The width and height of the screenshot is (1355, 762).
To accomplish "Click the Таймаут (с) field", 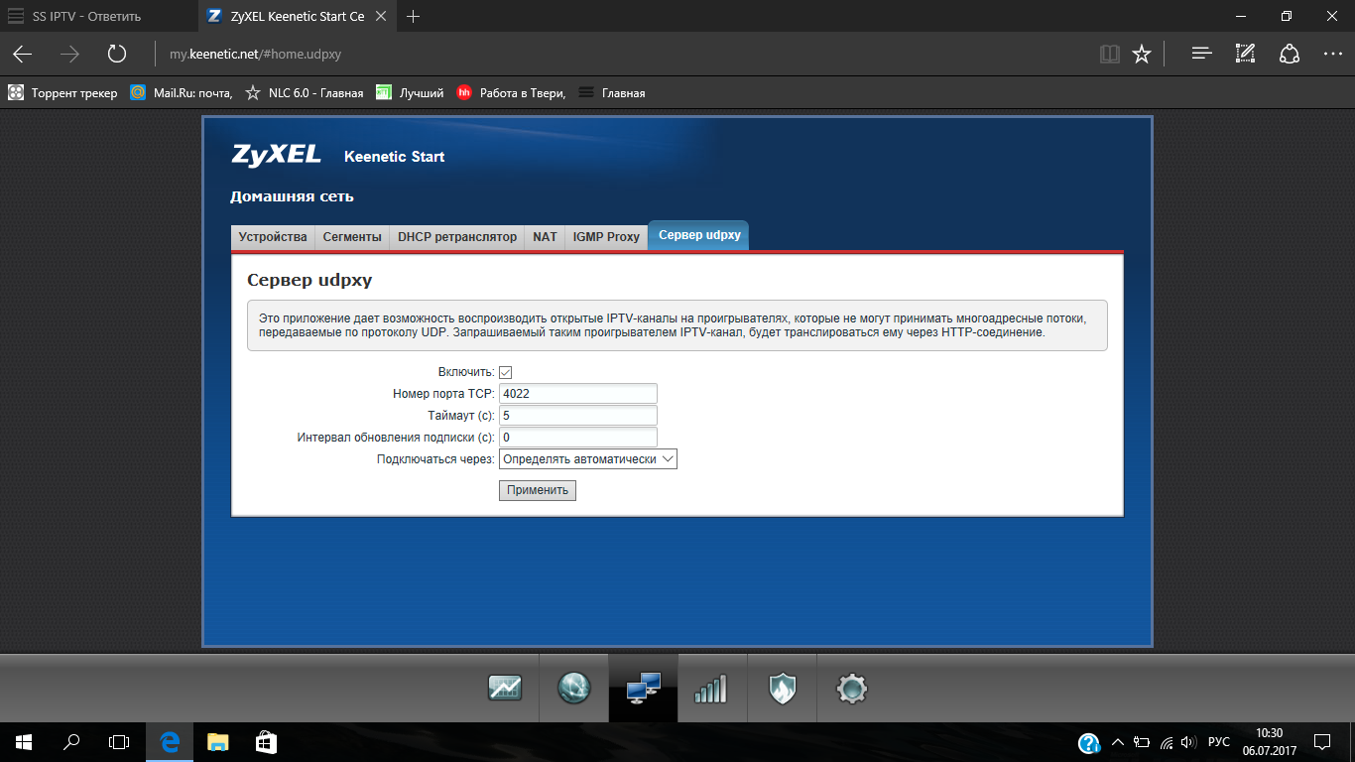I will pyautogui.click(x=578, y=416).
